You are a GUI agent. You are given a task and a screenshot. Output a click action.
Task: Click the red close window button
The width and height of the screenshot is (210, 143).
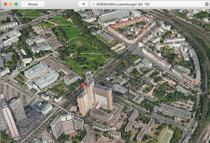6,4
